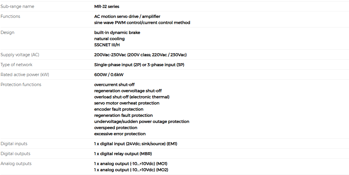Click the "SSCNET III/H" value
349x175 pixels.
pos(107,45)
